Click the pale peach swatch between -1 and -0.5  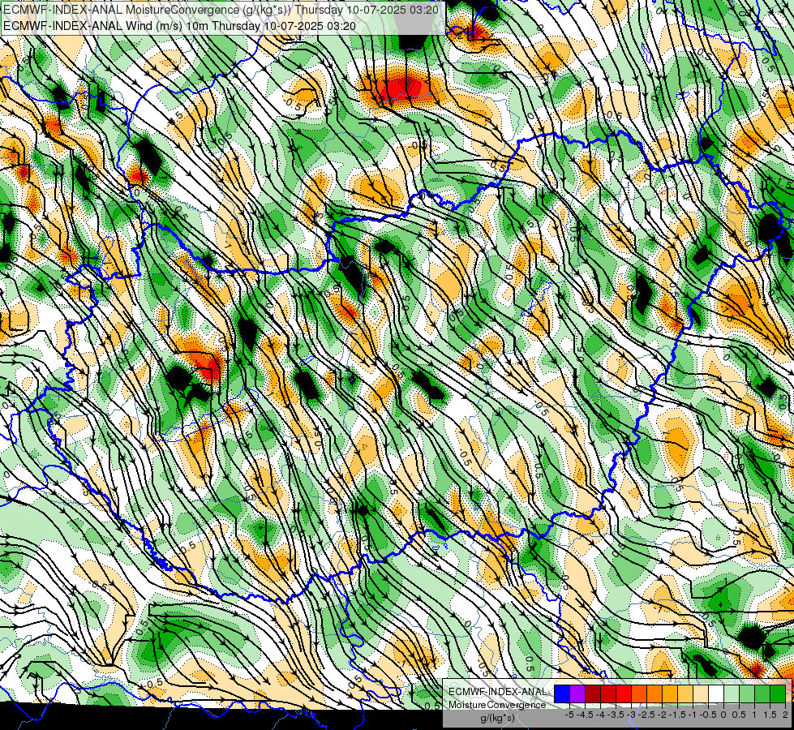pos(701,693)
